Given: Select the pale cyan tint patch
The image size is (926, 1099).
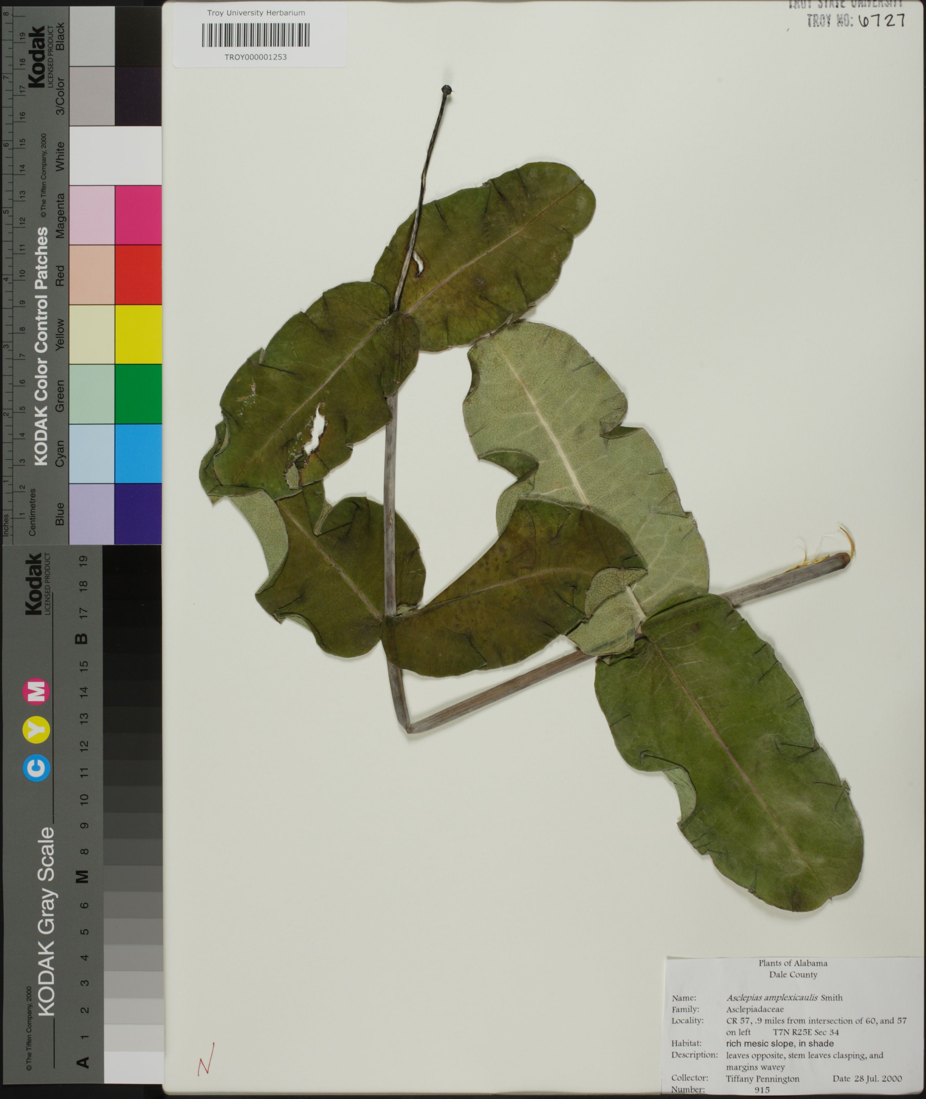Looking at the screenshot, I should (x=92, y=454).
